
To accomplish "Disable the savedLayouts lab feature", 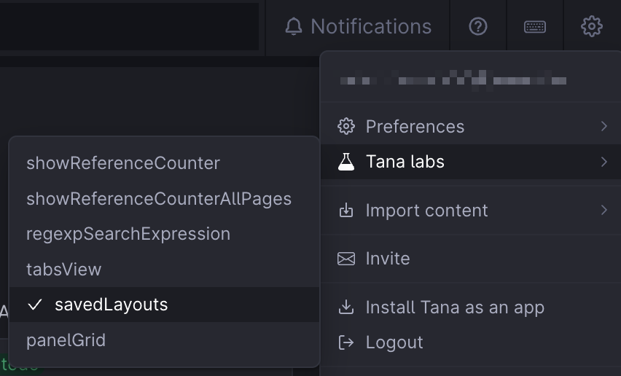I will (164, 305).
